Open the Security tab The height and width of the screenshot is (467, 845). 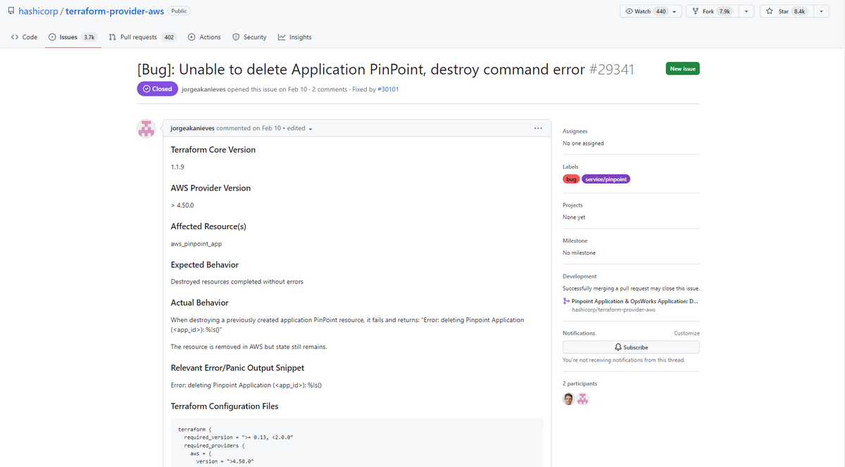click(x=249, y=37)
